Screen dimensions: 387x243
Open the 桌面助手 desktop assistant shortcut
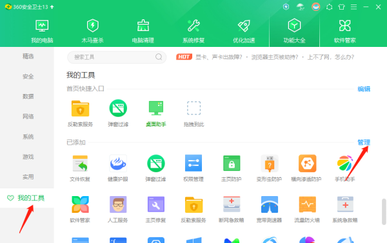pyautogui.click(x=156, y=113)
